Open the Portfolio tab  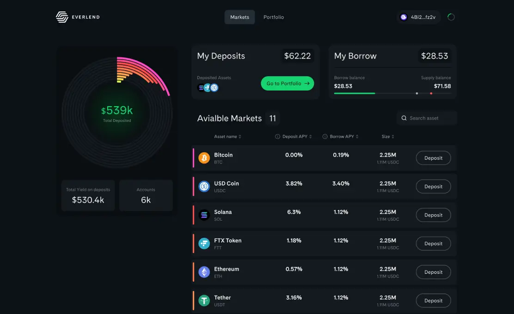point(274,17)
